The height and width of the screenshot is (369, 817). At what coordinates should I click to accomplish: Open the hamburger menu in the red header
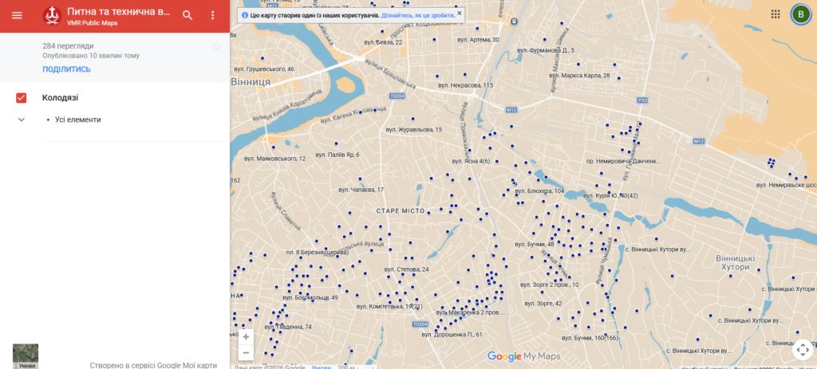pos(18,15)
